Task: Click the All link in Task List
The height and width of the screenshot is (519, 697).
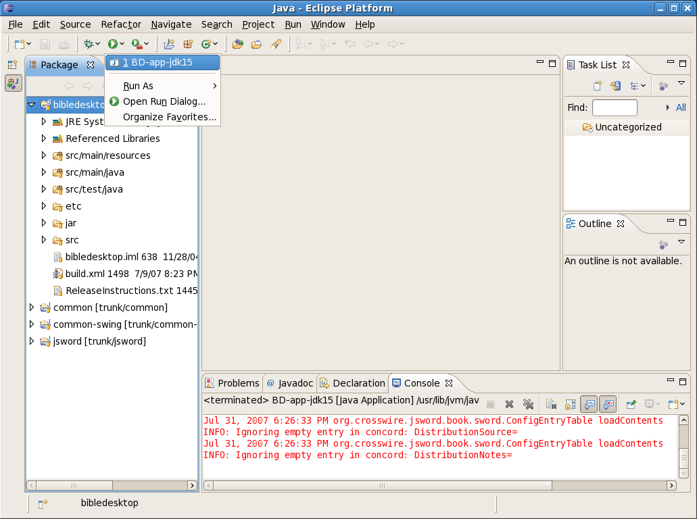Action: point(680,107)
